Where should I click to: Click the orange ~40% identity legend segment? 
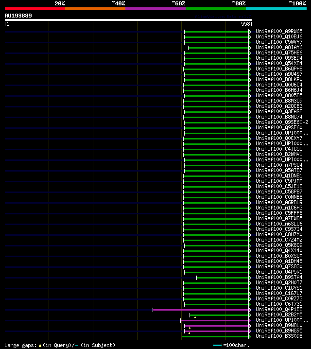(95, 9)
